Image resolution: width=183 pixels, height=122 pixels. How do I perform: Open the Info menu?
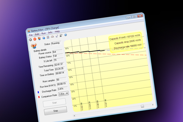(x=50, y=32)
